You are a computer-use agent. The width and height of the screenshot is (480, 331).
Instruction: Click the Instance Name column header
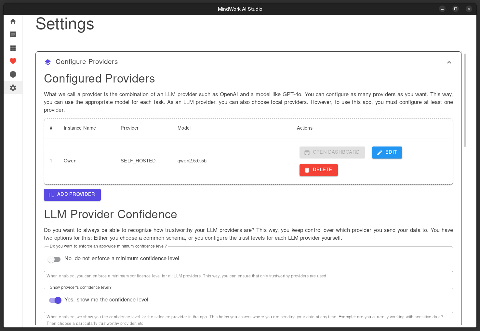[80, 128]
